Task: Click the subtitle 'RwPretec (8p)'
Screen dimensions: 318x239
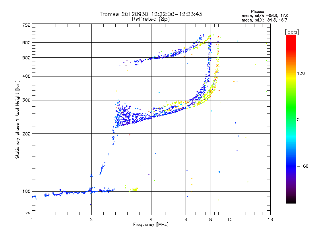Action: coord(151,19)
